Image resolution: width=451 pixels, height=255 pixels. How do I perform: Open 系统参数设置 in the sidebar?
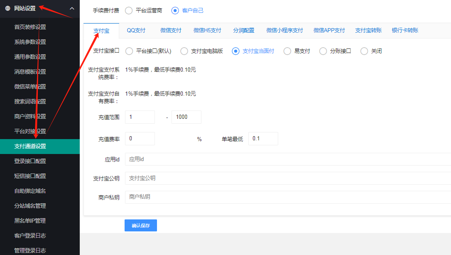click(30, 42)
